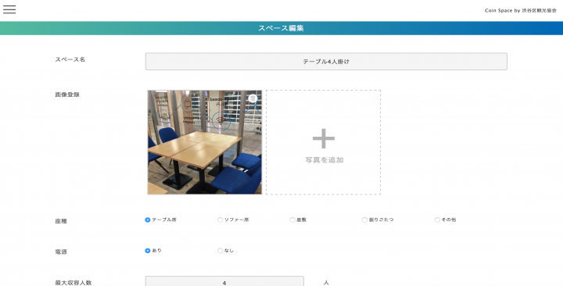Click the 最大収容人数 label
The image size is (563, 286).
[x=74, y=283]
